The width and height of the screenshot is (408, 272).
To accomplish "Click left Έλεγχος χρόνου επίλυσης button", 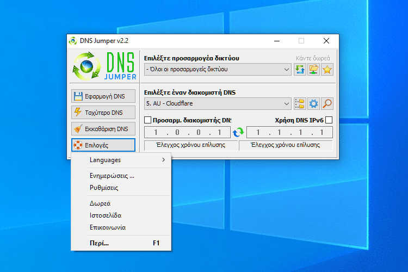I will click(x=191, y=145).
